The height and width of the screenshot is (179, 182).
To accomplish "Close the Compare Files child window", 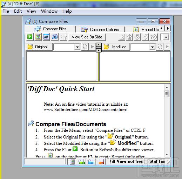I will click(x=164, y=21).
